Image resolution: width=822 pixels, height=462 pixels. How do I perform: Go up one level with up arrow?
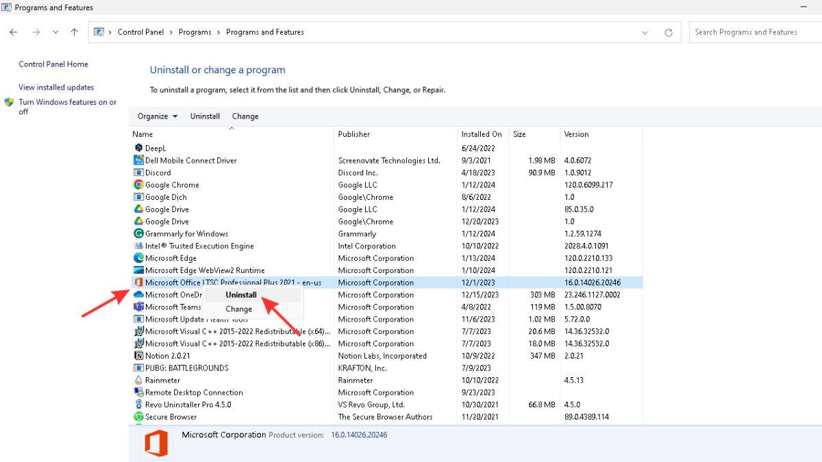pyautogui.click(x=74, y=32)
